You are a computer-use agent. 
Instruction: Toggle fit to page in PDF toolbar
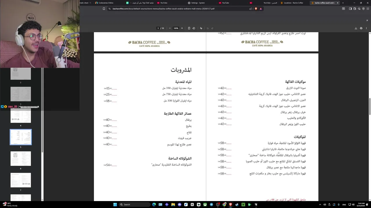pos(189,28)
